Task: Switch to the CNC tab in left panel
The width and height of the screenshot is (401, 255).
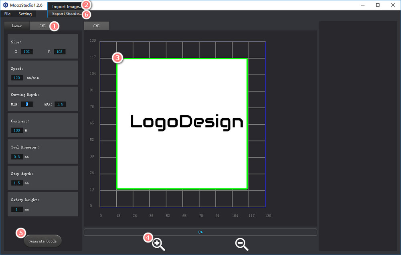Action: [43, 26]
